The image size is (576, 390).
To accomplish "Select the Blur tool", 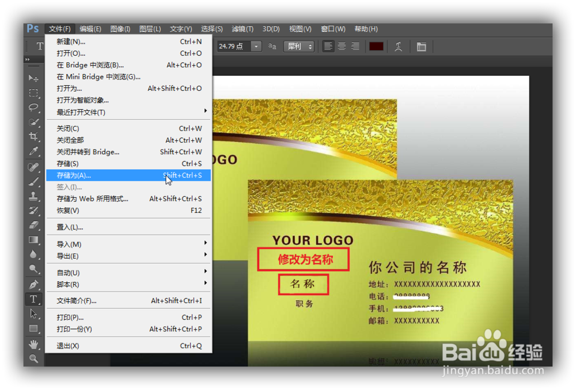I will [33, 254].
